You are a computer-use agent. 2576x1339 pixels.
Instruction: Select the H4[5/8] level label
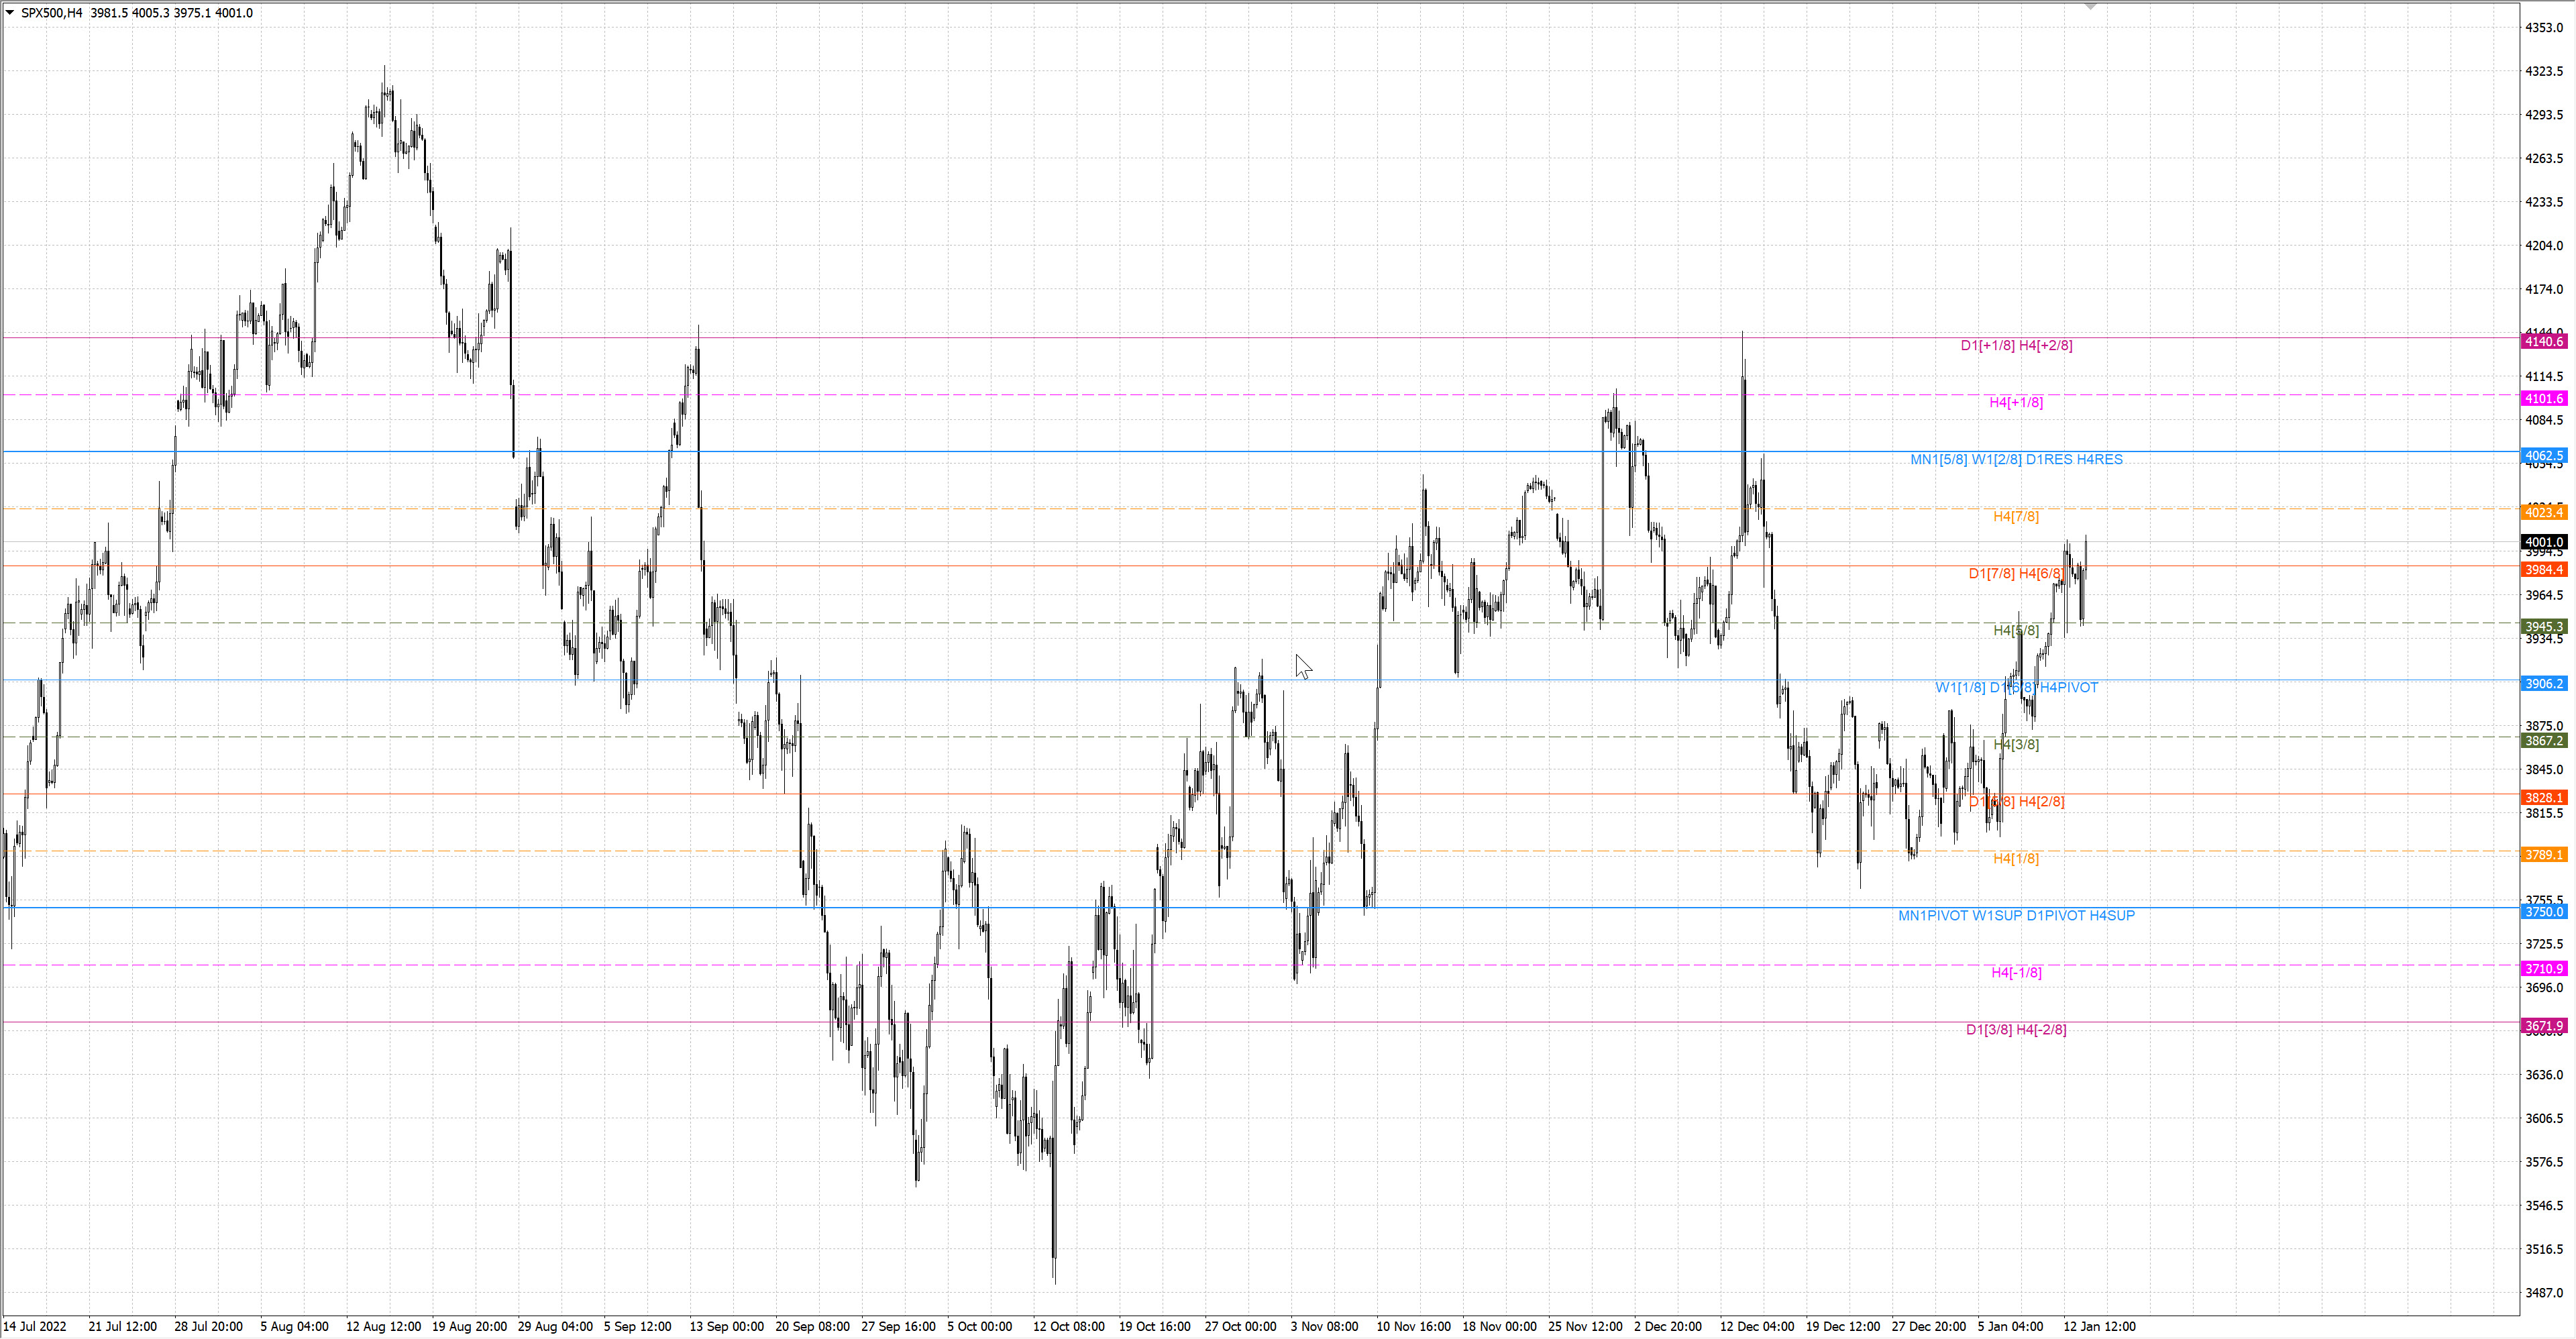tap(2016, 630)
